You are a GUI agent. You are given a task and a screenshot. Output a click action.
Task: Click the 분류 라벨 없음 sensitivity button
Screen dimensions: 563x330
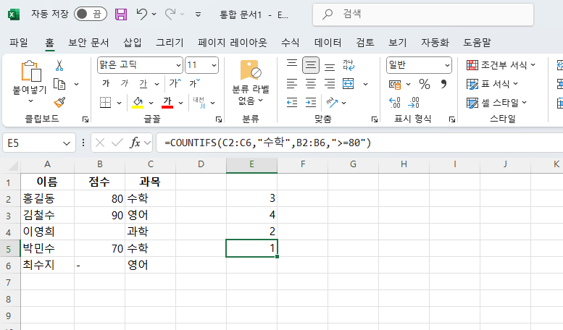click(250, 82)
